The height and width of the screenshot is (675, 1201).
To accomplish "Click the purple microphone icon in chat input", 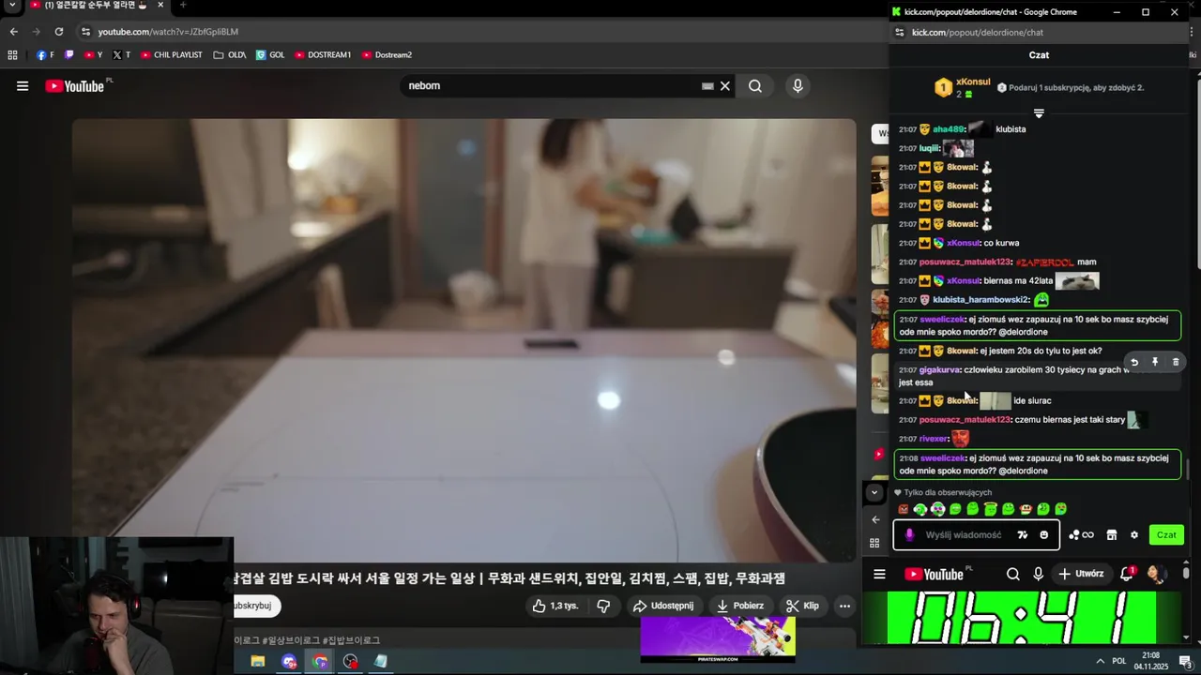I will click(x=909, y=535).
